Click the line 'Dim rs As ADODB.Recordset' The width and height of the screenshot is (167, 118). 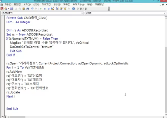pyautogui.click(x=27, y=30)
